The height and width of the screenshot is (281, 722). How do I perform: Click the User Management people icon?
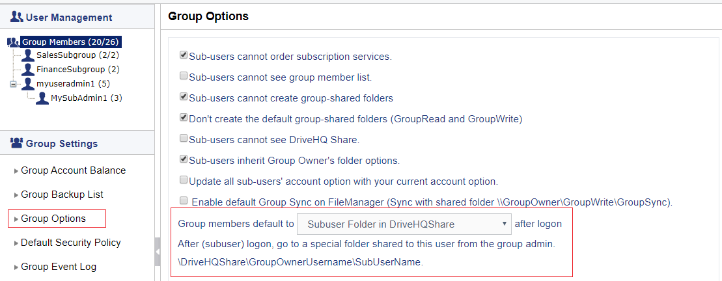tap(16, 18)
